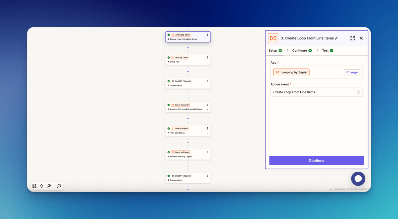Click the green check status on step 3
Screen dimensions: 398x219
[169, 35]
